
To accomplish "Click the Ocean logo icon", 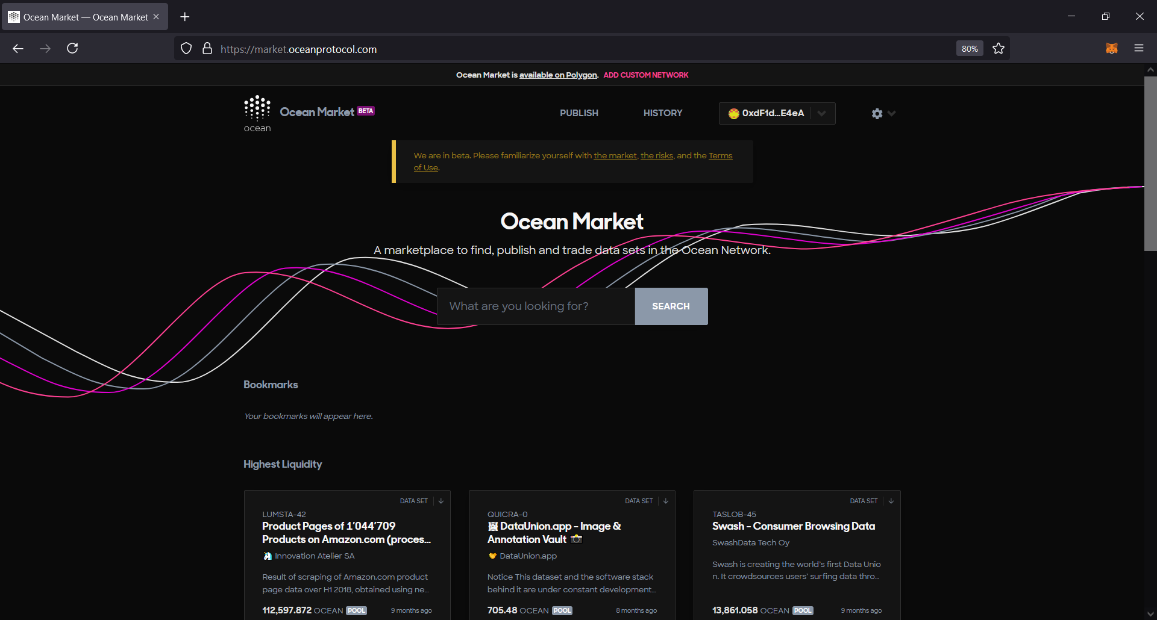I will pyautogui.click(x=257, y=114).
